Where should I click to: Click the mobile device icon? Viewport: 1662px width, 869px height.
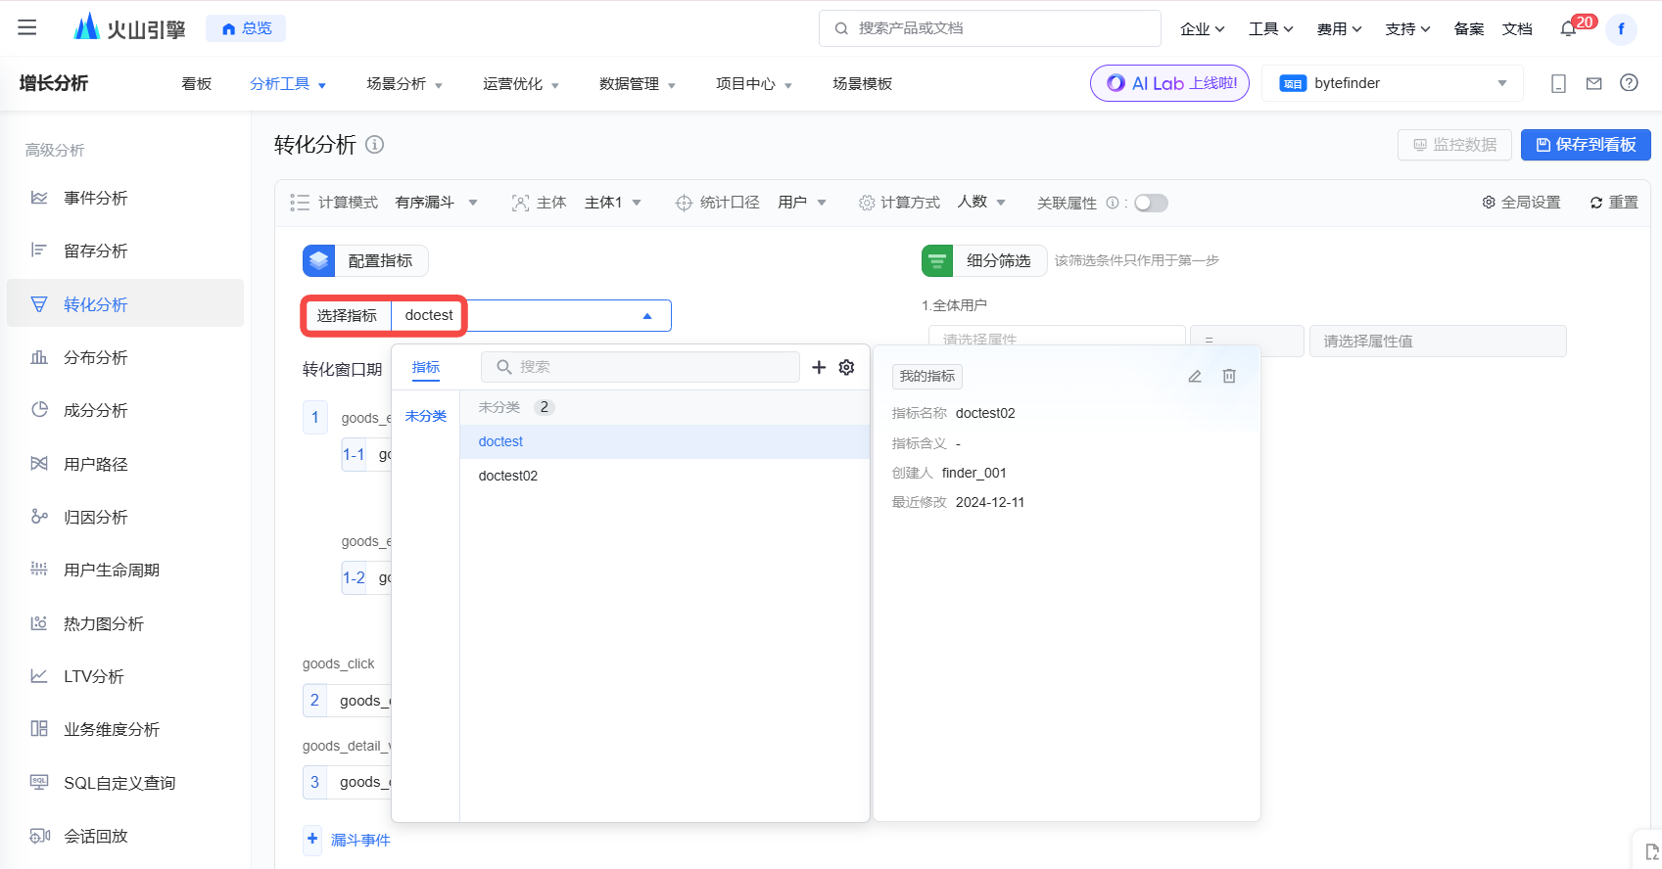pos(1558,84)
